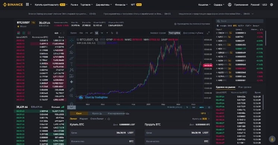Open chart indicators icon in toolbar
The width and height of the screenshot is (278, 145).
[112, 33]
